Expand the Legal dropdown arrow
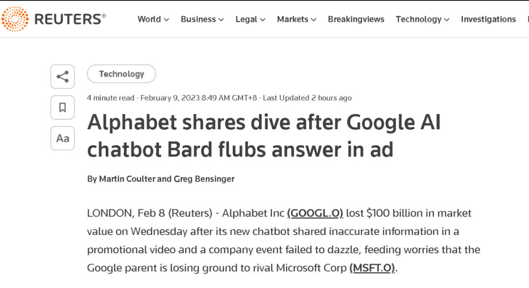529x288 pixels. (263, 20)
